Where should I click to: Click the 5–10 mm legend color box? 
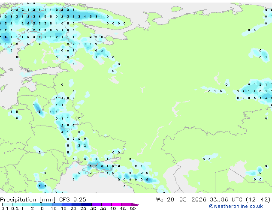47,204
